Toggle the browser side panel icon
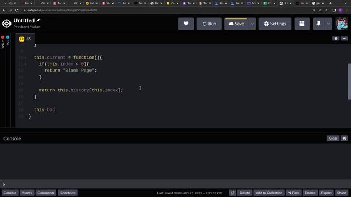This screenshot has height=197, width=351. pos(334,10)
